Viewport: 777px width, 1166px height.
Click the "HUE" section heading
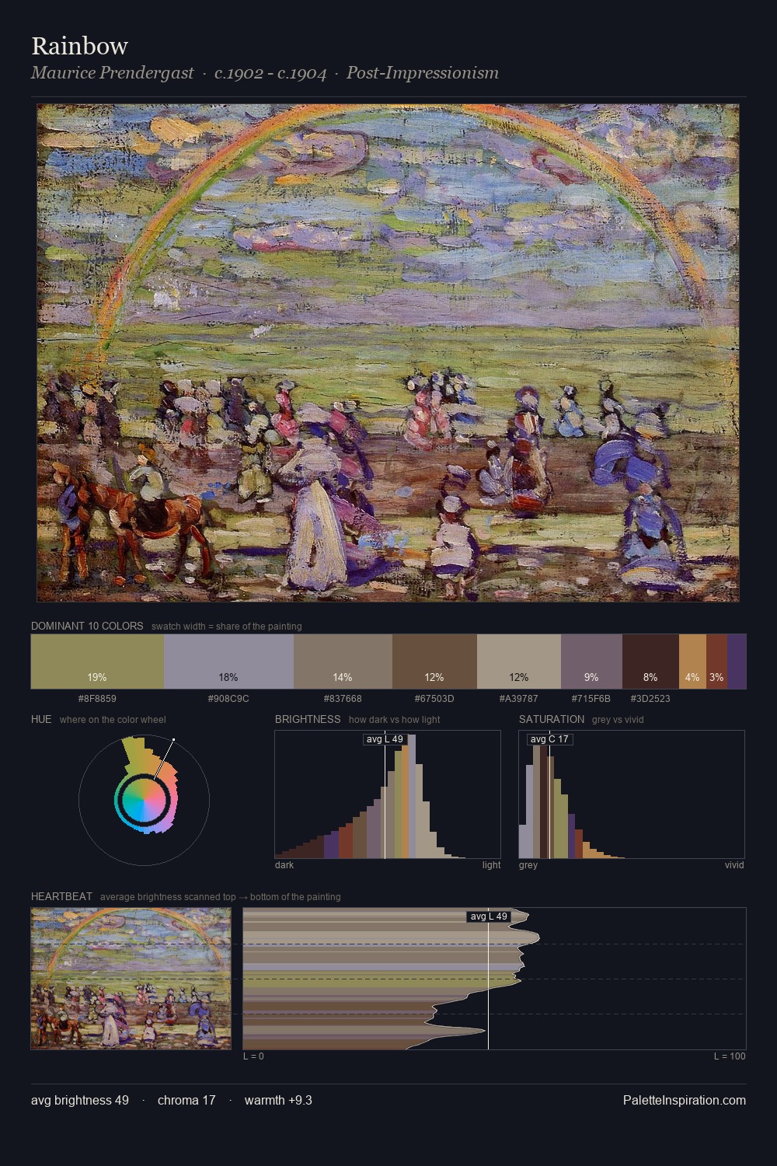41,719
